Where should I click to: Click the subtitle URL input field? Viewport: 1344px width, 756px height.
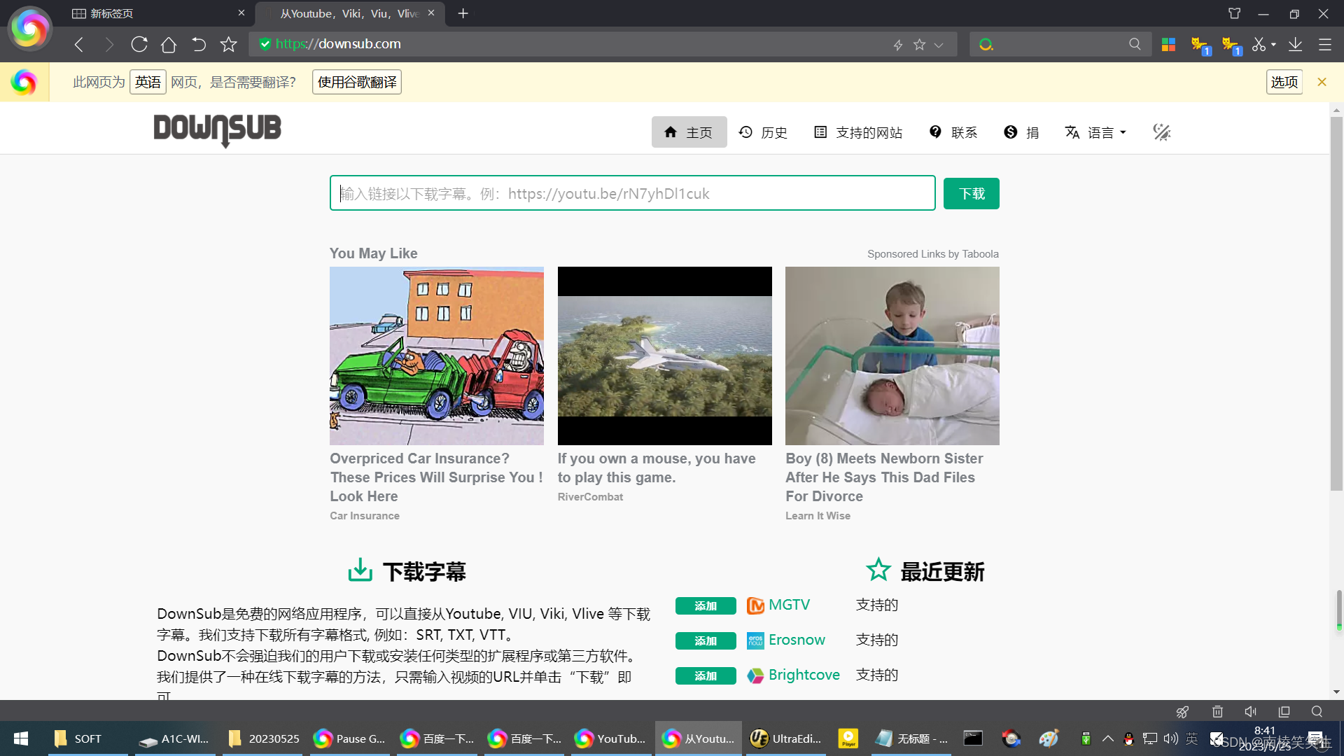coord(632,193)
